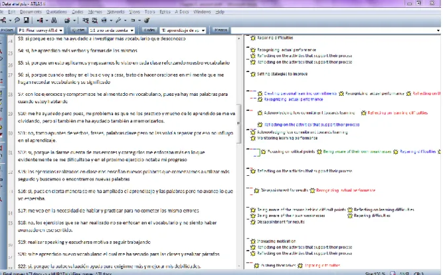This screenshot has height=275, width=443.
Task: Open the Windows menu
Action: pos(202,12)
